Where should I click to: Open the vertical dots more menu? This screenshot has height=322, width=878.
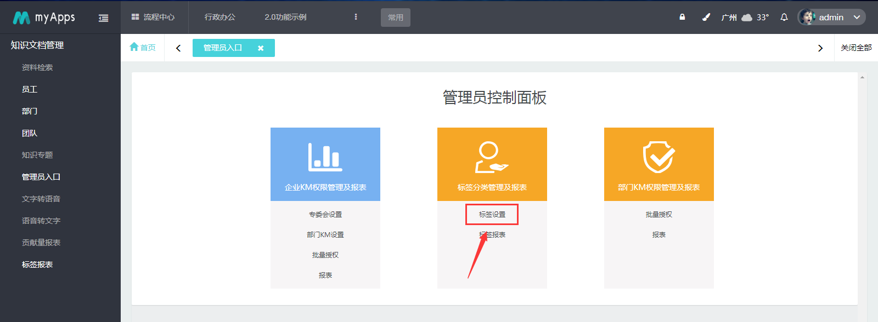click(x=356, y=17)
